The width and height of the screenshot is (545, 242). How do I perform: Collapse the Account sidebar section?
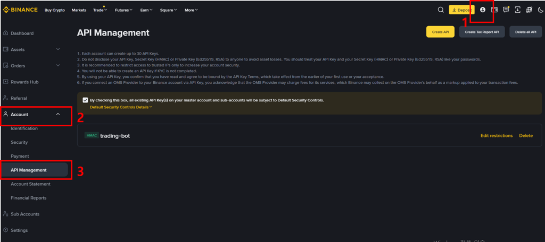tap(58, 114)
